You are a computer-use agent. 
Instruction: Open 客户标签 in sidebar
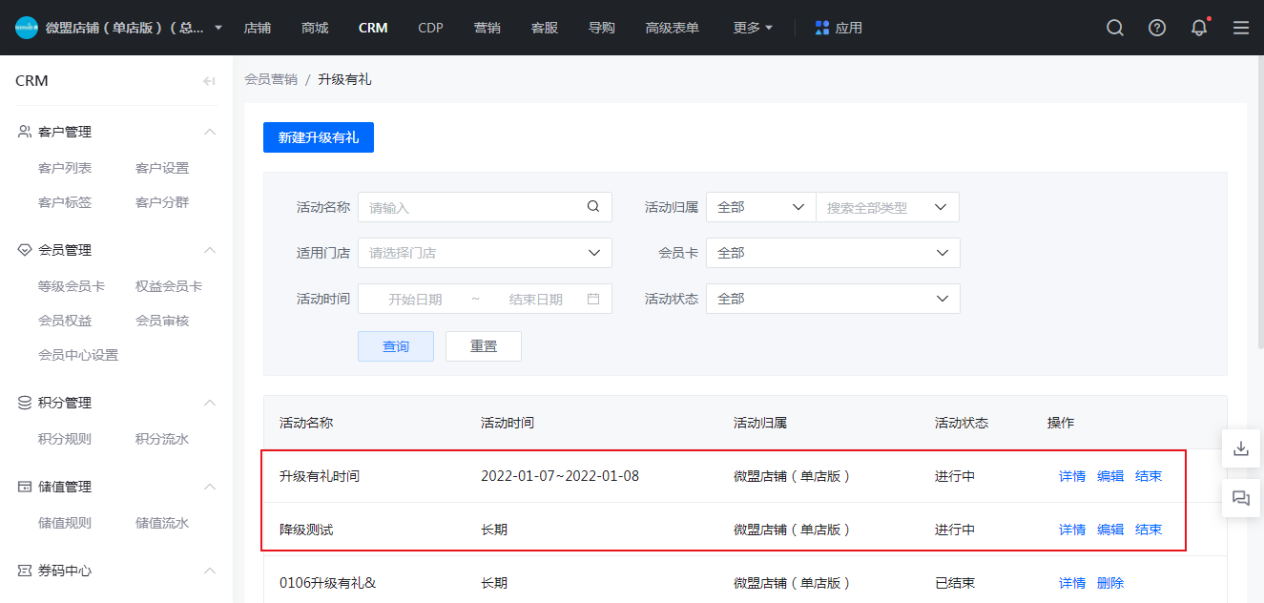65,202
